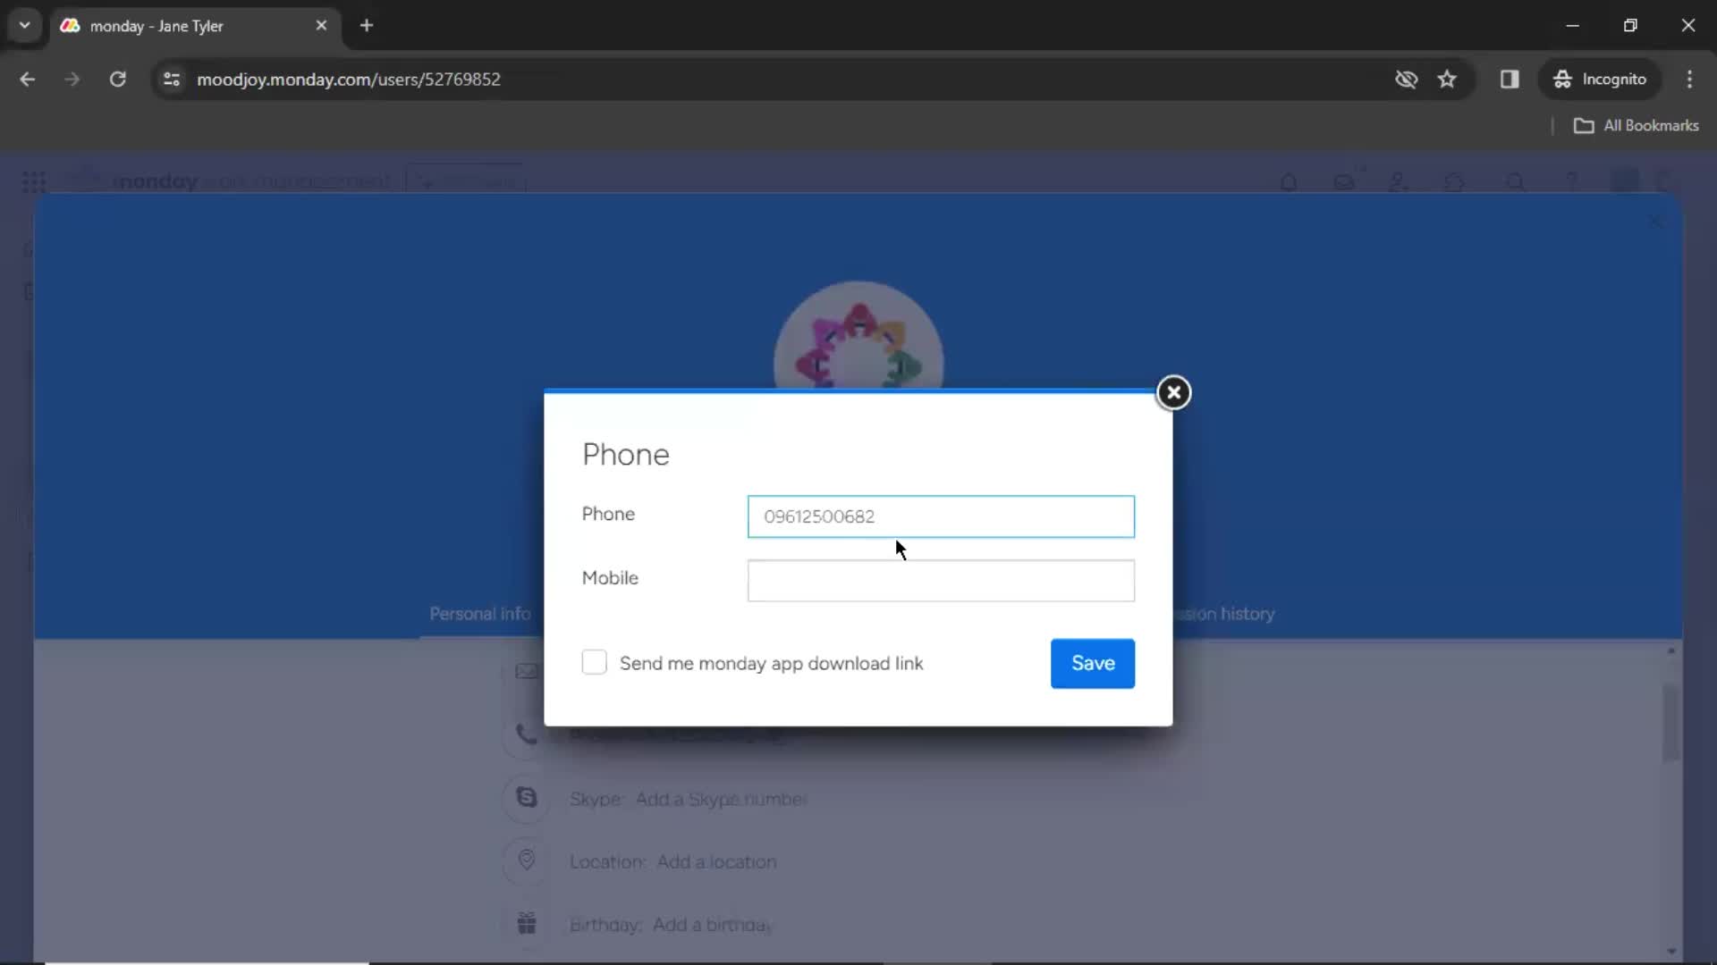Click the Phone number input field
The width and height of the screenshot is (1717, 965).
[940, 516]
